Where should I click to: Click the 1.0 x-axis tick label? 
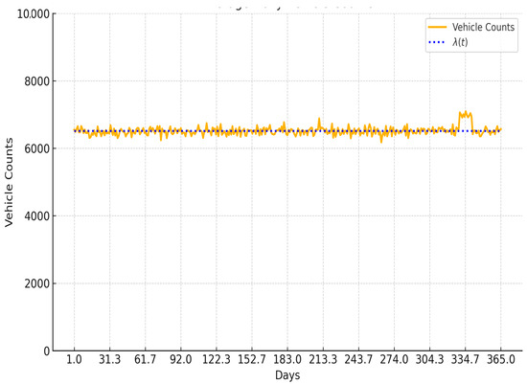74,360
